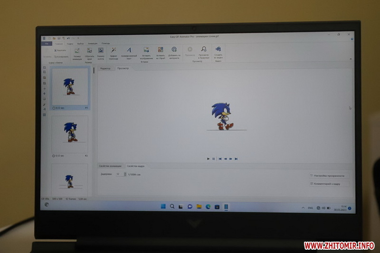Click the Комментарий к кадру button
Screen dimensions: 380x253
329,184
